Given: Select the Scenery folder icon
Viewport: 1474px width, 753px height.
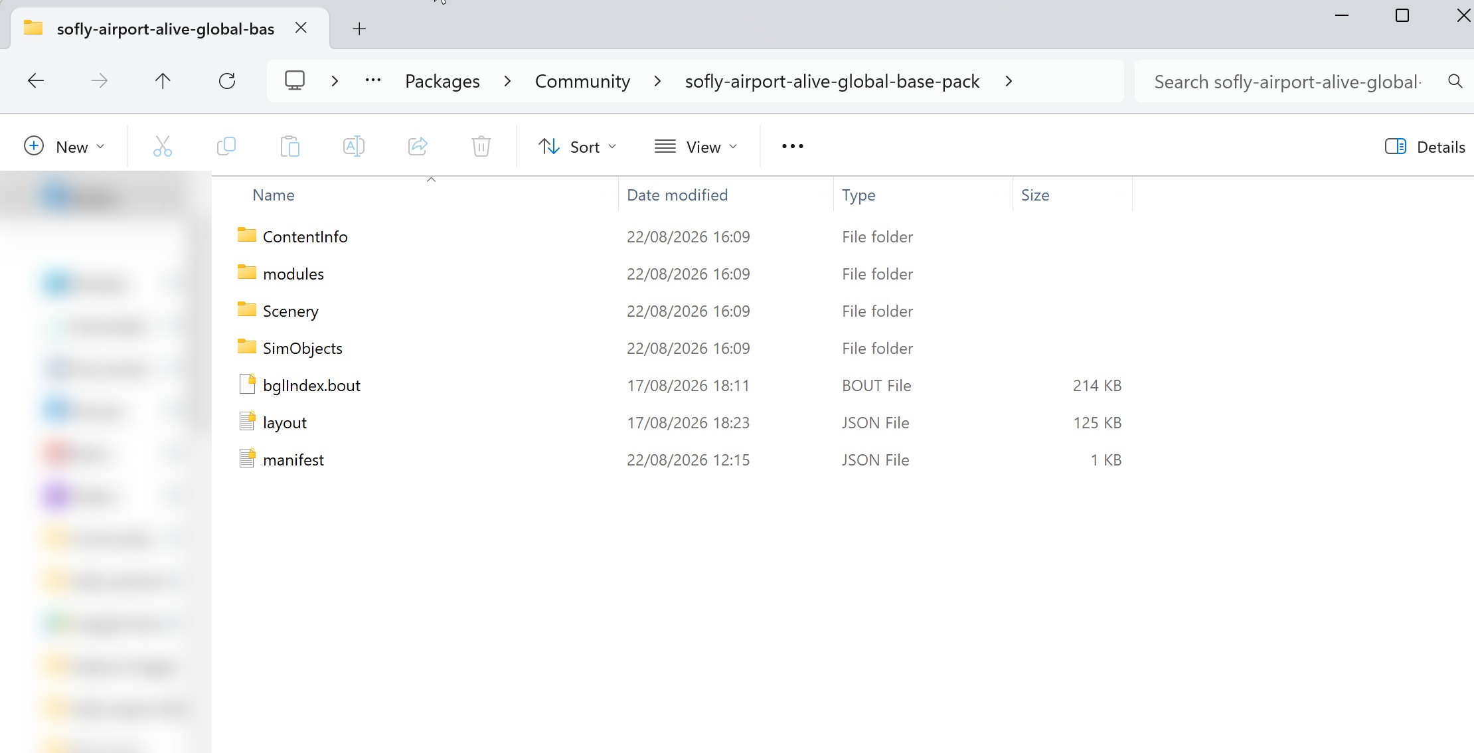Looking at the screenshot, I should tap(247, 309).
